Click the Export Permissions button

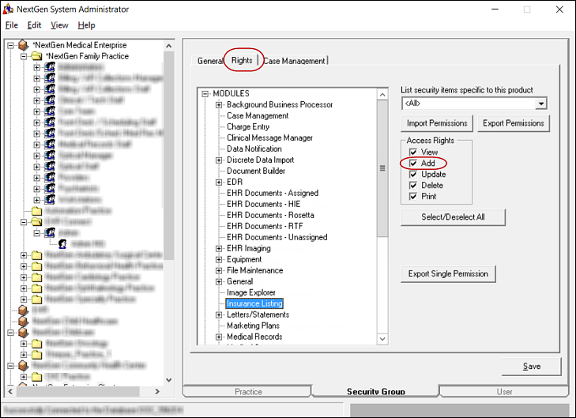[x=513, y=123]
